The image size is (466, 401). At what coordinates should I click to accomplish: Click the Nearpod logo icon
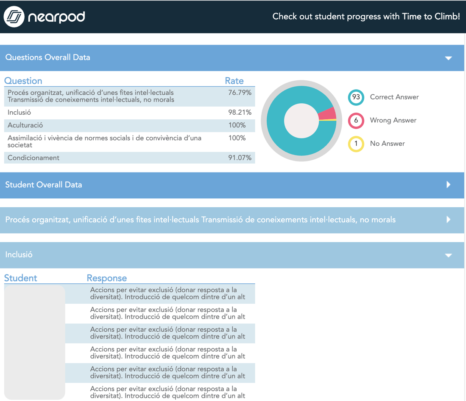click(x=14, y=17)
